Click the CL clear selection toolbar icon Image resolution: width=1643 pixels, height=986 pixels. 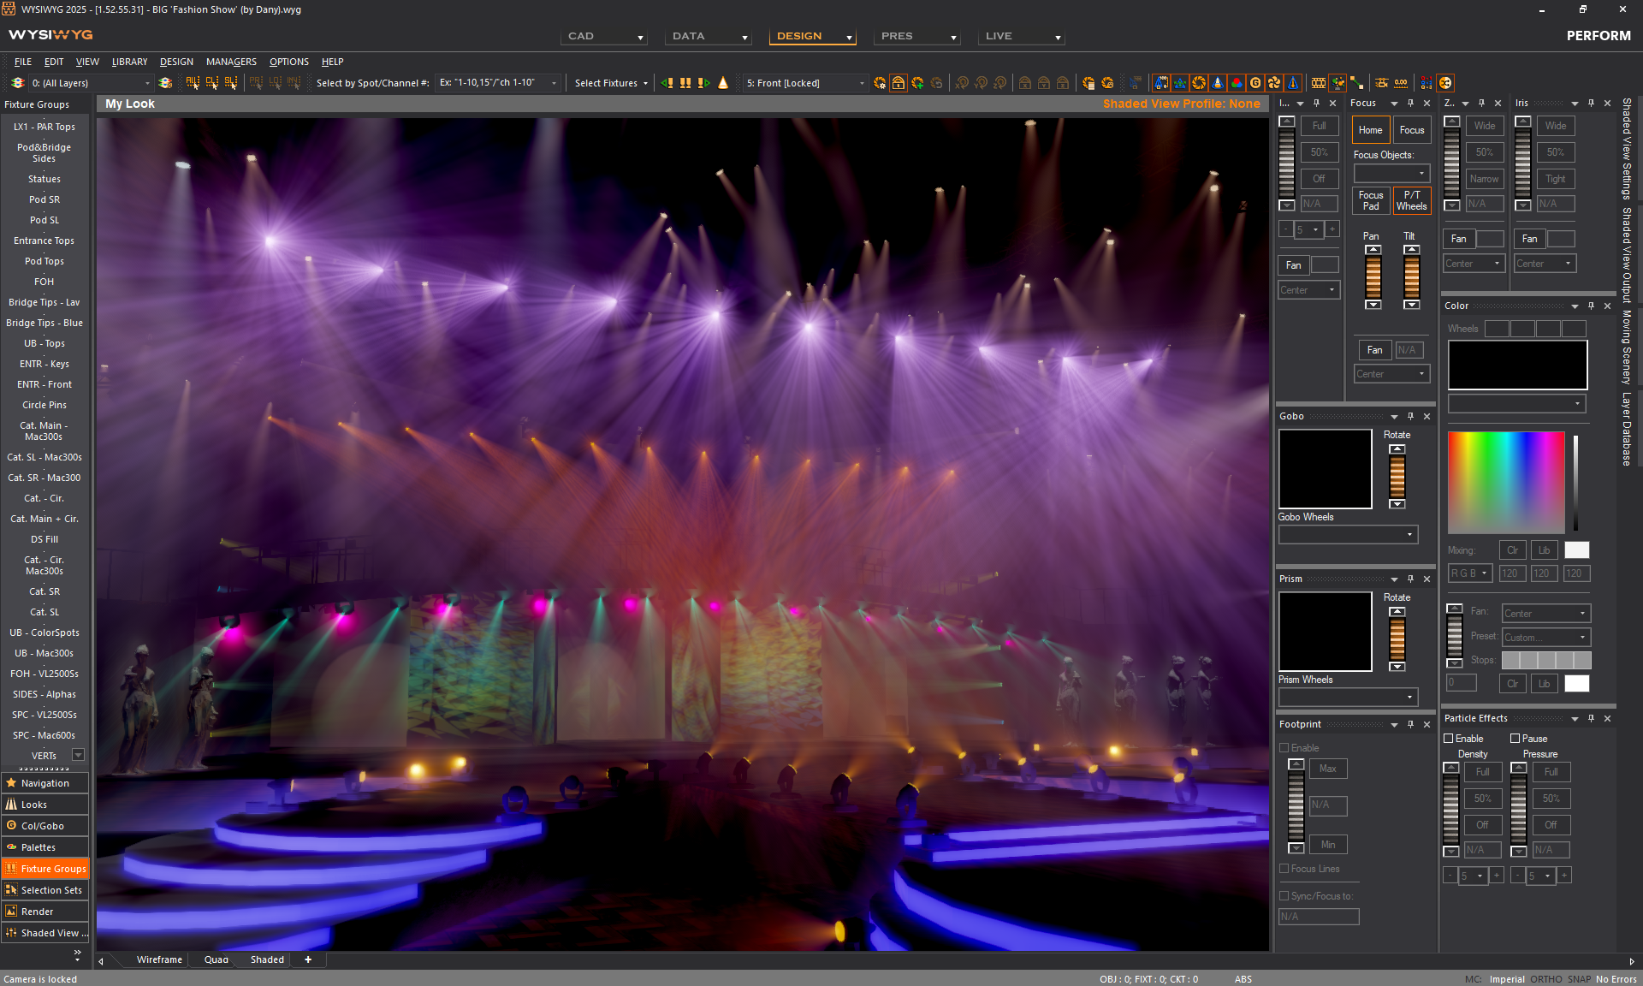211,83
